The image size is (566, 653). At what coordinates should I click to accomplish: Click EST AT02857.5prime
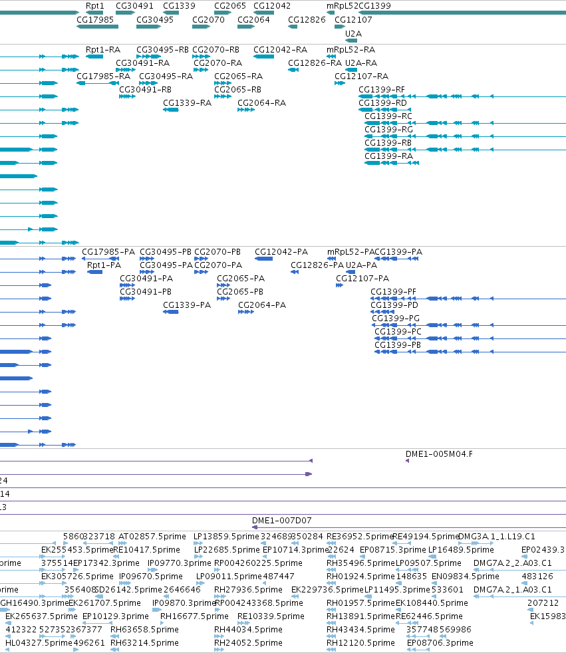pos(122,543)
